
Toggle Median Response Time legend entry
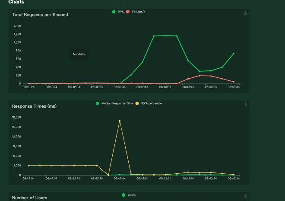tap(114, 103)
